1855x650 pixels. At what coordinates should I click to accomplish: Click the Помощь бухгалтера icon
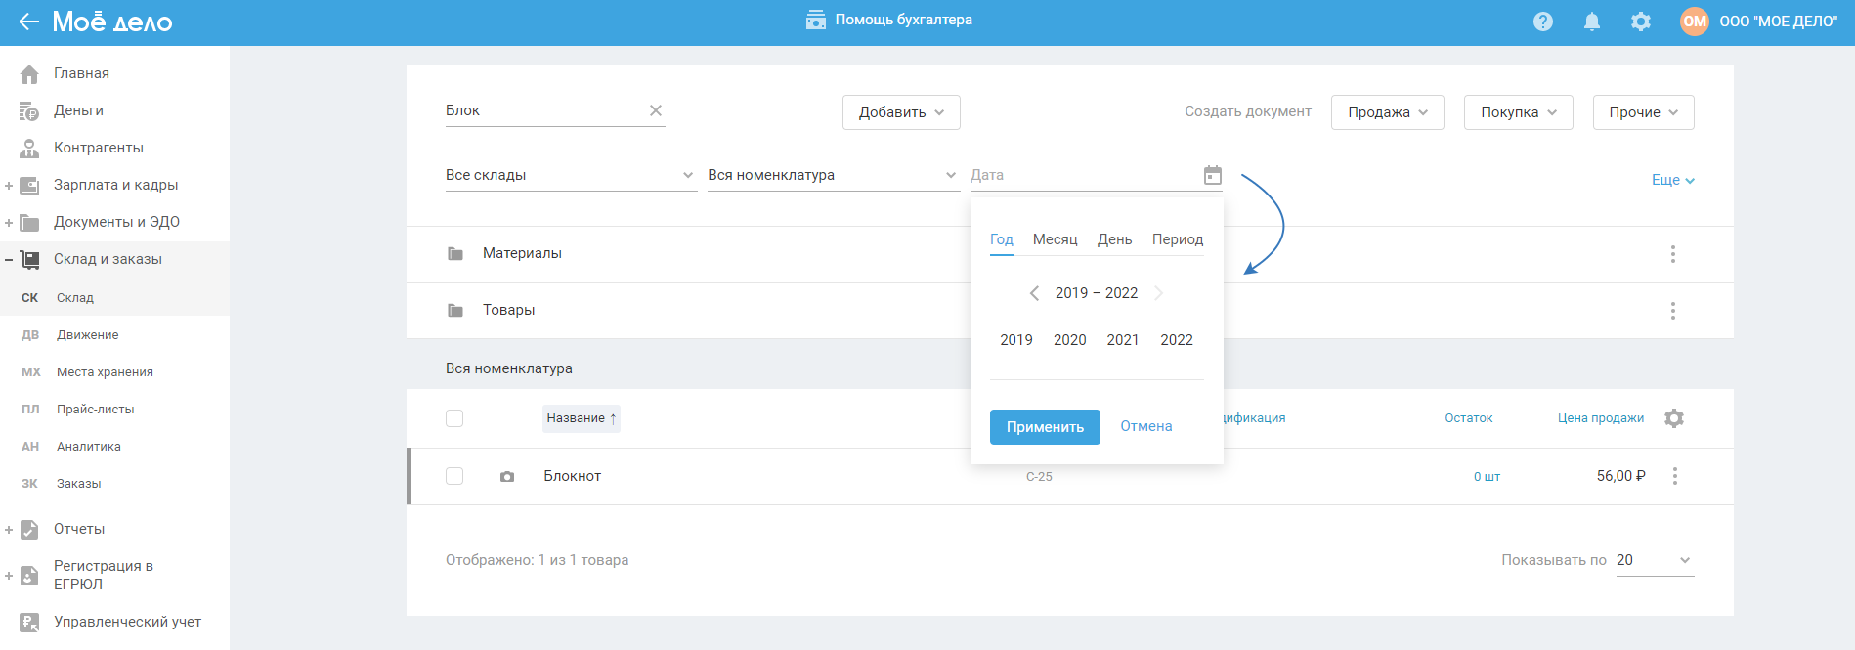[816, 20]
